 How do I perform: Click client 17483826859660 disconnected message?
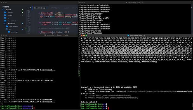28,81
